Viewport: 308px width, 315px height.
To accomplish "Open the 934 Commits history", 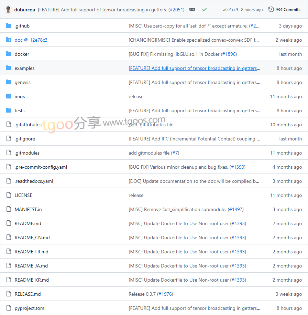I will coord(284,10).
